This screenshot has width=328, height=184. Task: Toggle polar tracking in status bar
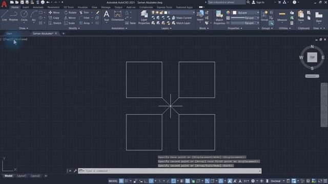click(x=151, y=181)
